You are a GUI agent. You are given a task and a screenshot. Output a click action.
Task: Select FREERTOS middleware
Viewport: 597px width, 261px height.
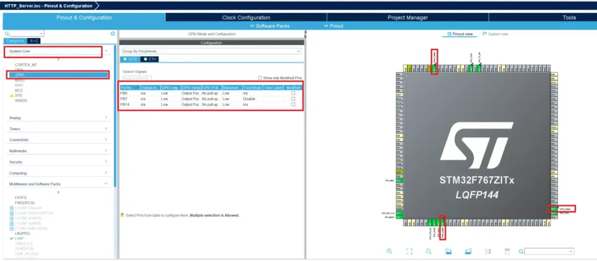[24, 203]
